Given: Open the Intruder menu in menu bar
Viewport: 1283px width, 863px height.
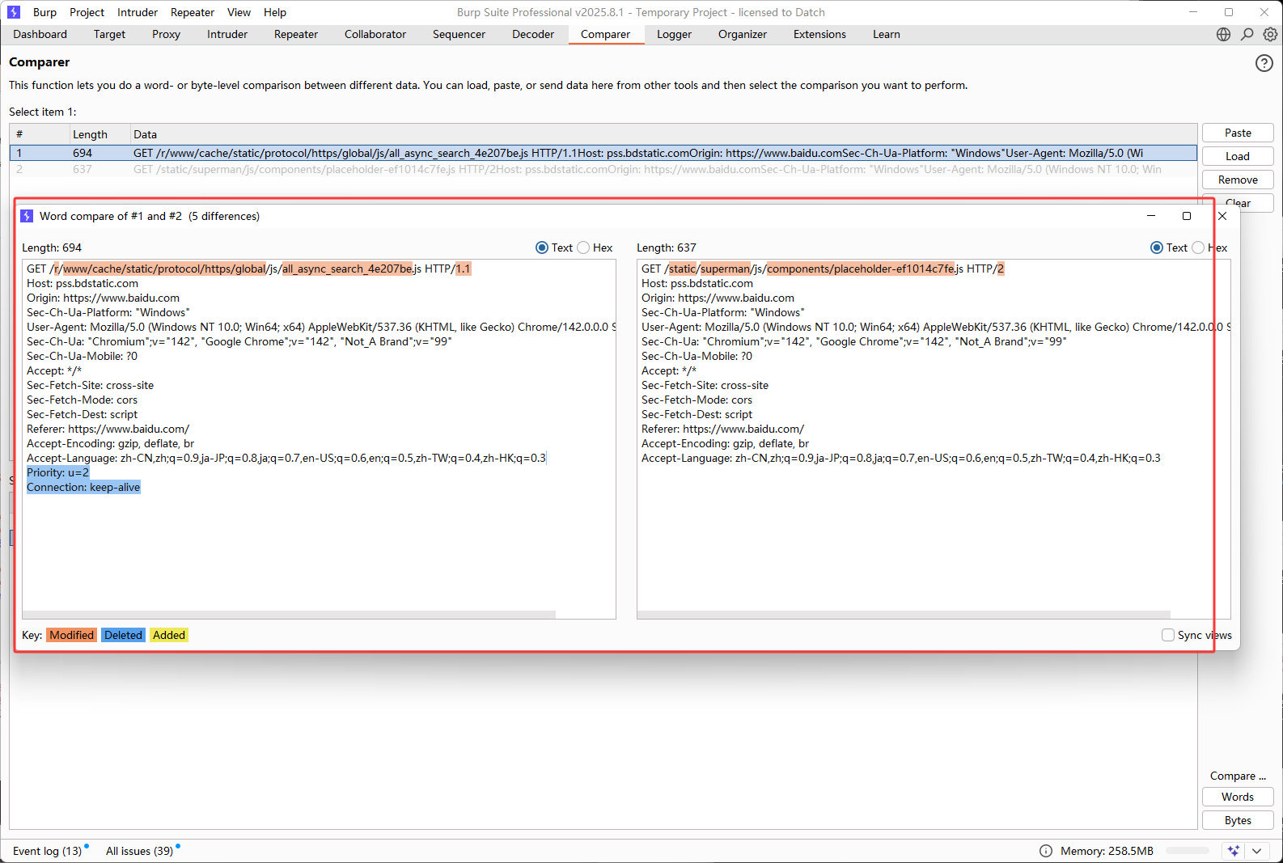Looking at the screenshot, I should 138,12.
